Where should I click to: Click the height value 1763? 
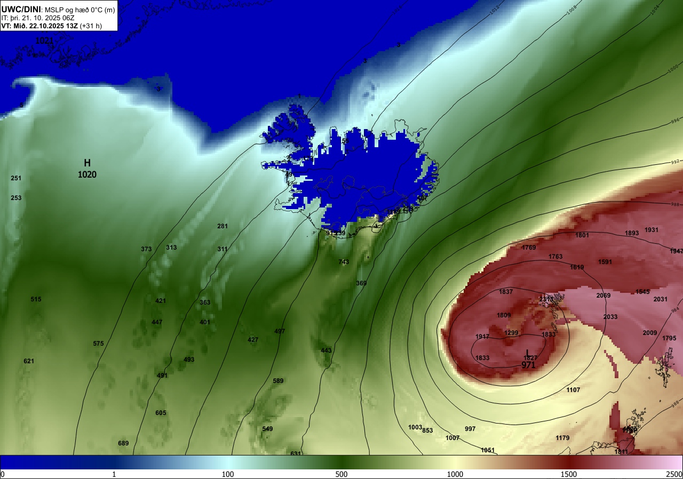pos(555,257)
